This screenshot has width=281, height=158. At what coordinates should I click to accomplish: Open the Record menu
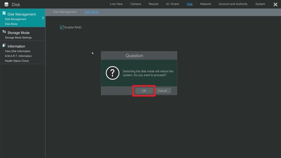154,4
